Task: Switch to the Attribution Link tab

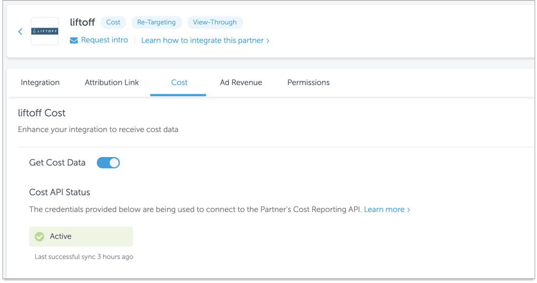Action: pos(112,83)
